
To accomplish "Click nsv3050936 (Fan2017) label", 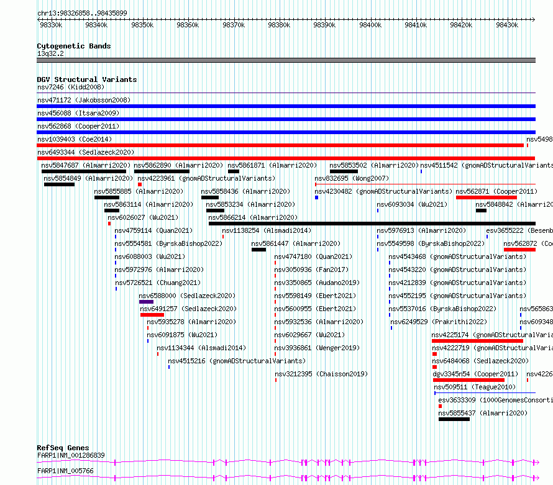I will tap(311, 270).
